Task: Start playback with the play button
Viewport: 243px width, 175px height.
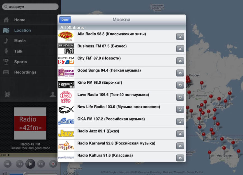Action: [30, 164]
